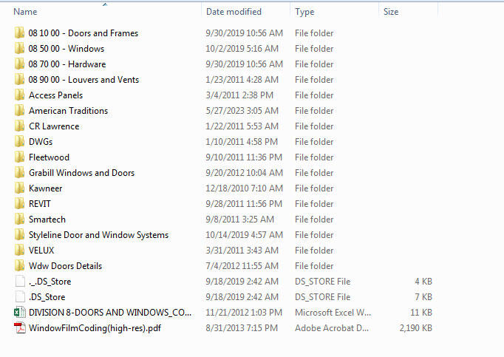Screen dimensions: 504x357
Task: Select the DIVISION 8-DOORS AND WINDOWS_CO... file name
Action: (110, 313)
